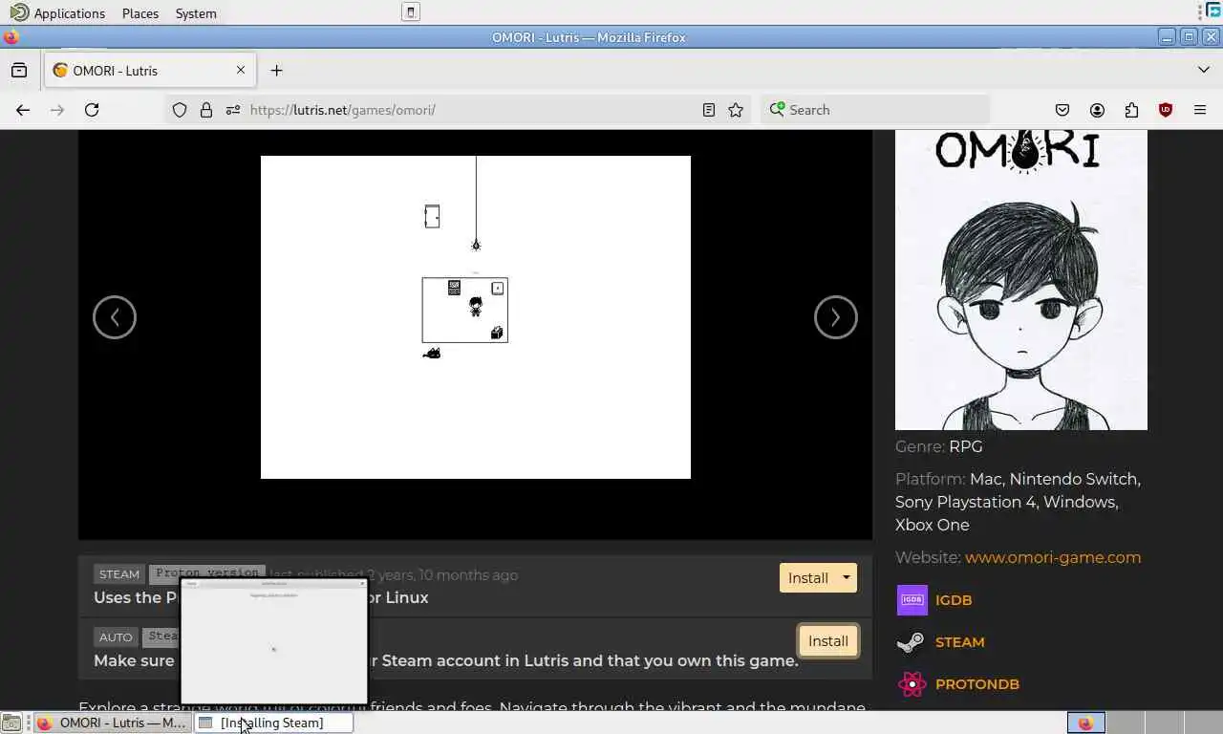Click the show desktop button in taskbar
The height and width of the screenshot is (734, 1223).
(x=11, y=723)
